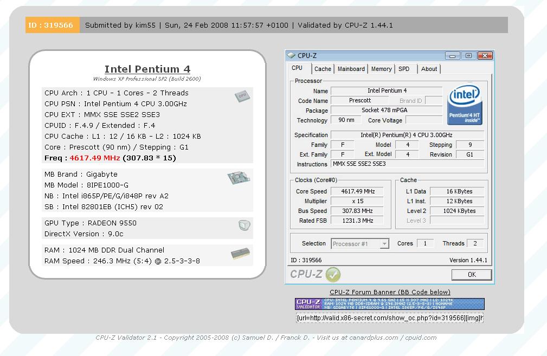Switch to the CPU tab
This screenshot has width=547, height=356.
pos(297,68)
